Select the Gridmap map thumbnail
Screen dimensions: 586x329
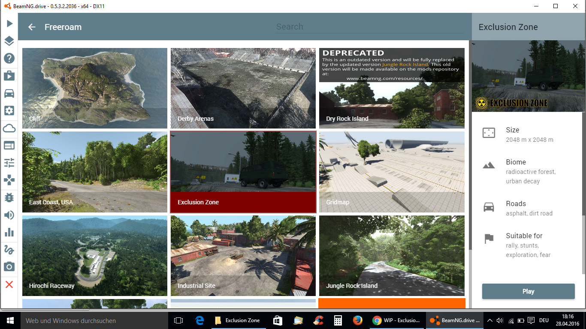pos(392,172)
